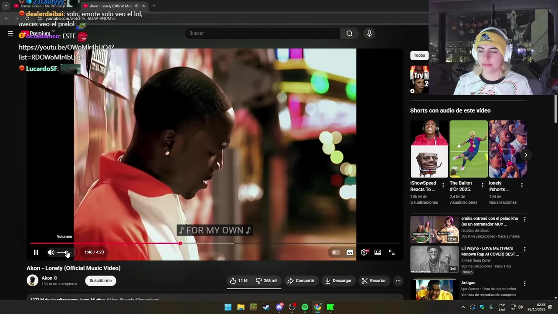Viewport: 558px width, 314px height.
Task: Open the system tray volume control
Action: coord(520,307)
